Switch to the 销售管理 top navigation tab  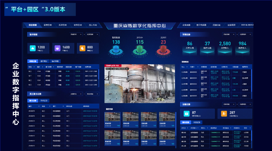pos(48,25)
